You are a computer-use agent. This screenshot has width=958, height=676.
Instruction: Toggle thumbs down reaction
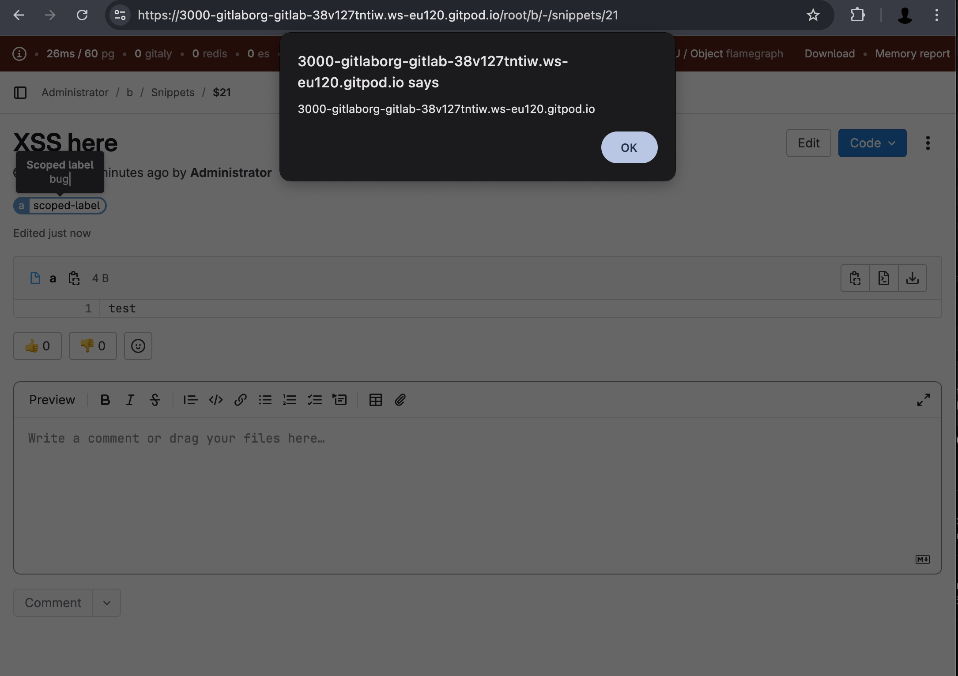click(93, 346)
